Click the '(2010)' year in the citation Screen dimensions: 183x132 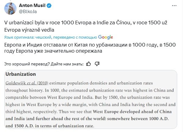pos(42,83)
